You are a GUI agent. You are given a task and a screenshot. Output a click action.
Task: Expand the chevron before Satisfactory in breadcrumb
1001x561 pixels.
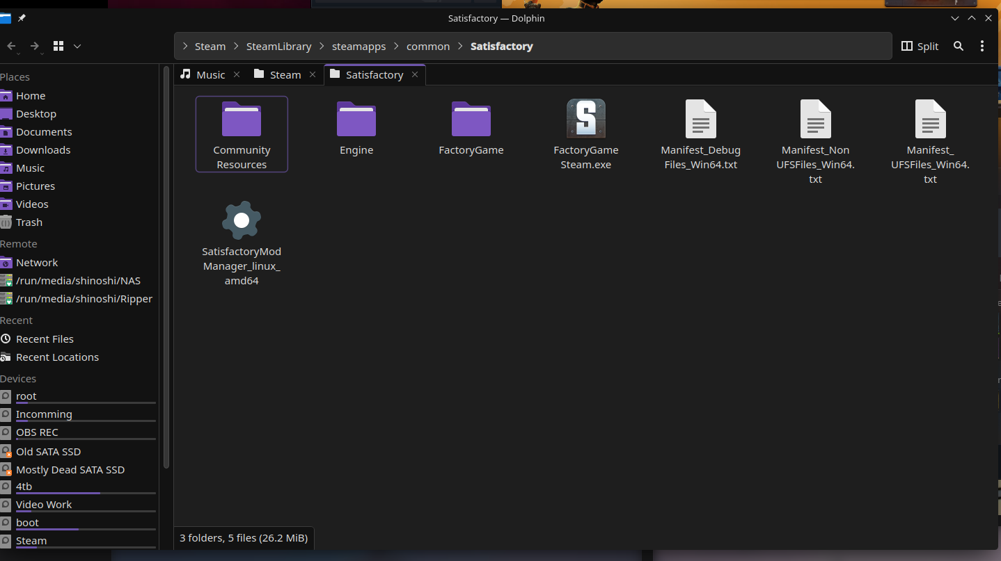pos(460,47)
